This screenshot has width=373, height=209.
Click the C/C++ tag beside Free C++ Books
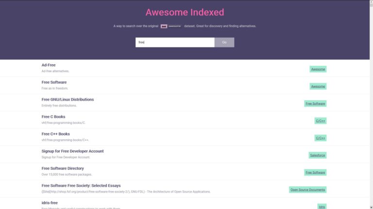(320, 138)
